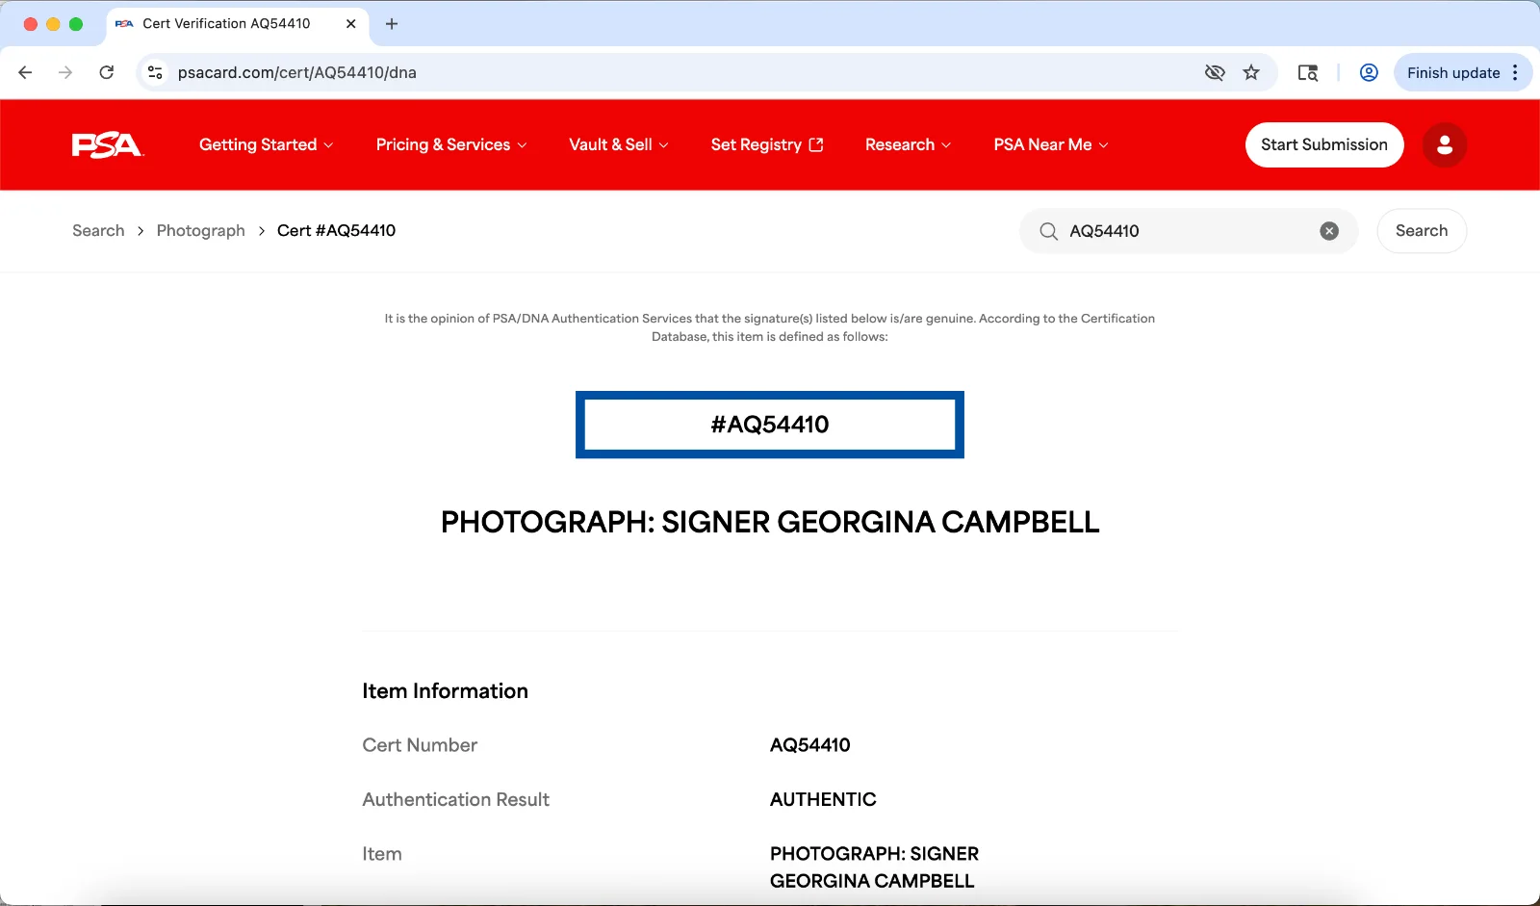Click the Finish update button
The height and width of the screenshot is (906, 1540).
[x=1453, y=72]
